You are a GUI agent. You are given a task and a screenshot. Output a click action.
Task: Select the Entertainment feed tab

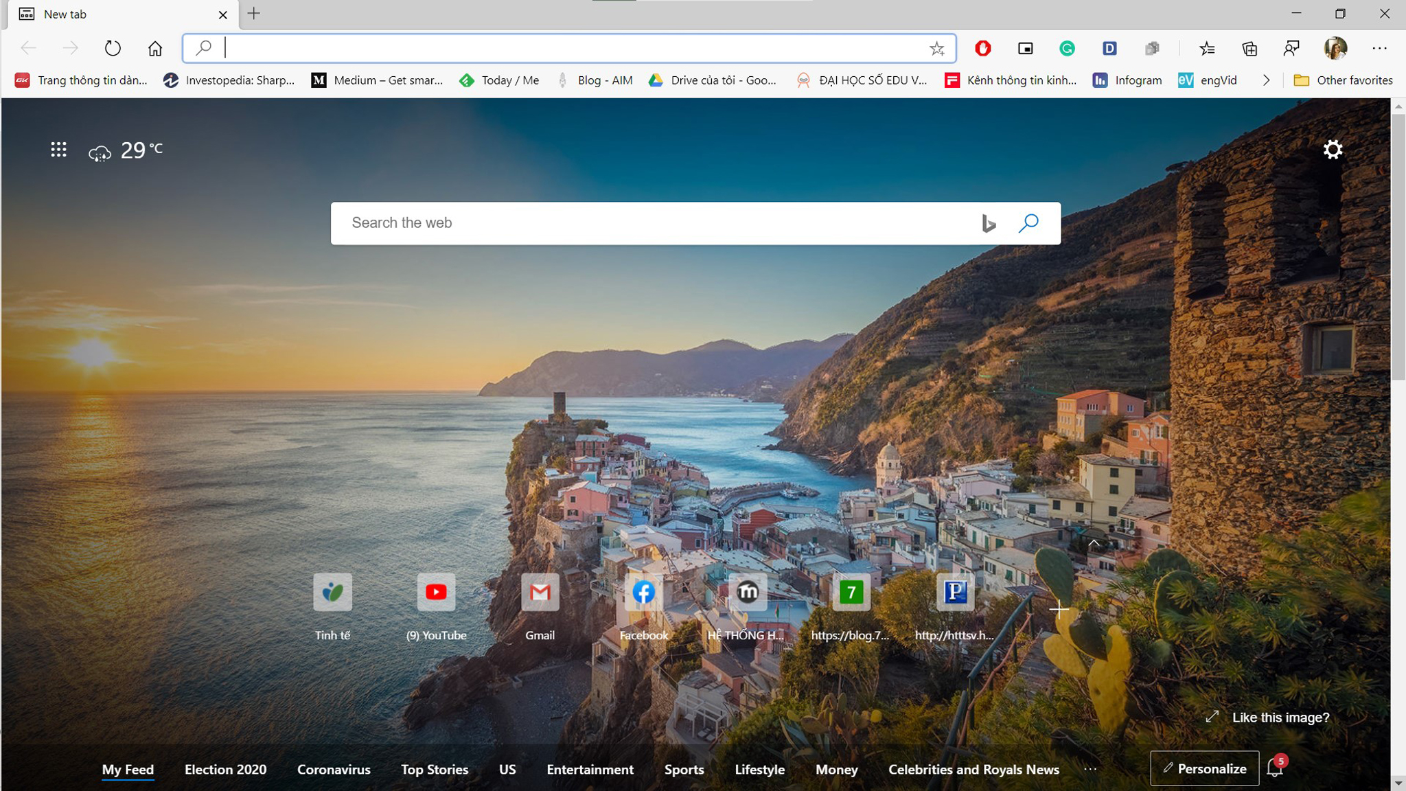590,769
